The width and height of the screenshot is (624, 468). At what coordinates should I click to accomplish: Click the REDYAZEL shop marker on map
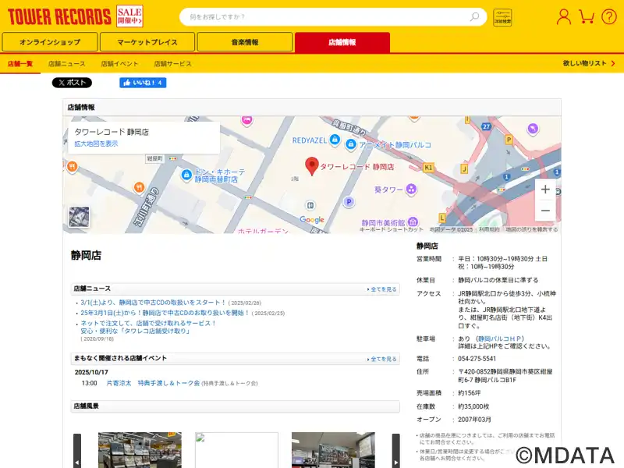tap(335, 140)
